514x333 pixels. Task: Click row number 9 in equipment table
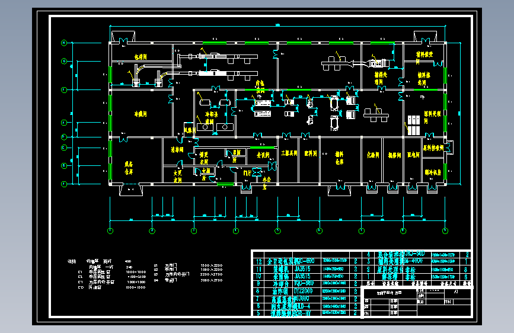point(258,284)
